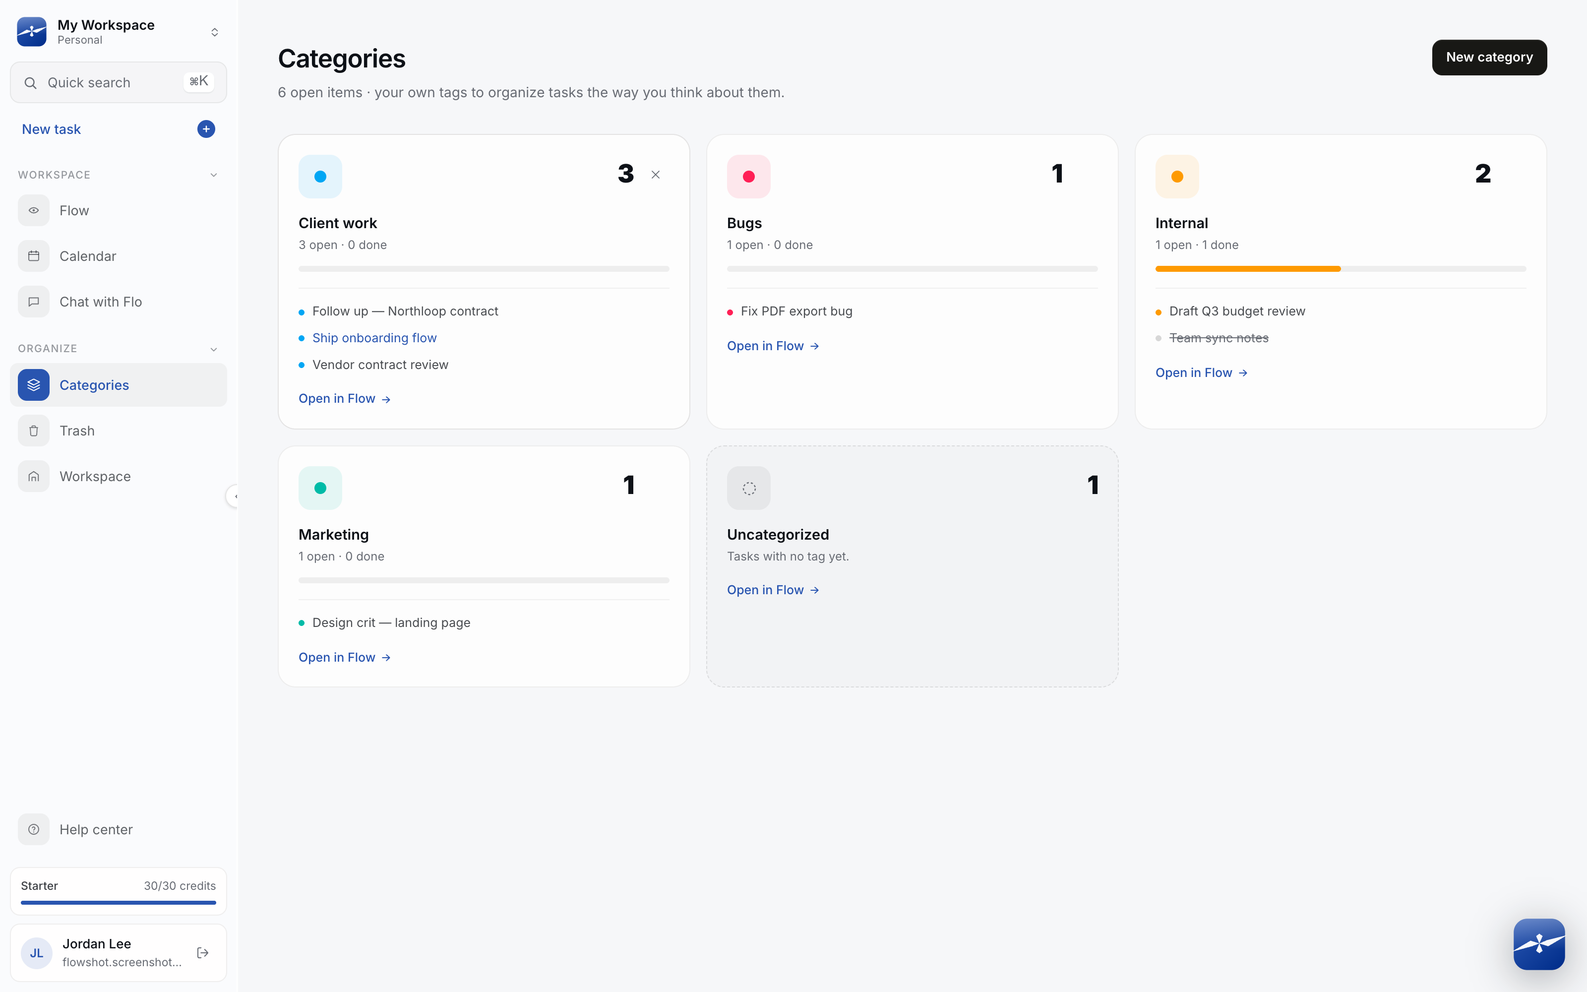The height and width of the screenshot is (992, 1587).
Task: Click Open in Flow under Uncategorized
Action: click(773, 590)
